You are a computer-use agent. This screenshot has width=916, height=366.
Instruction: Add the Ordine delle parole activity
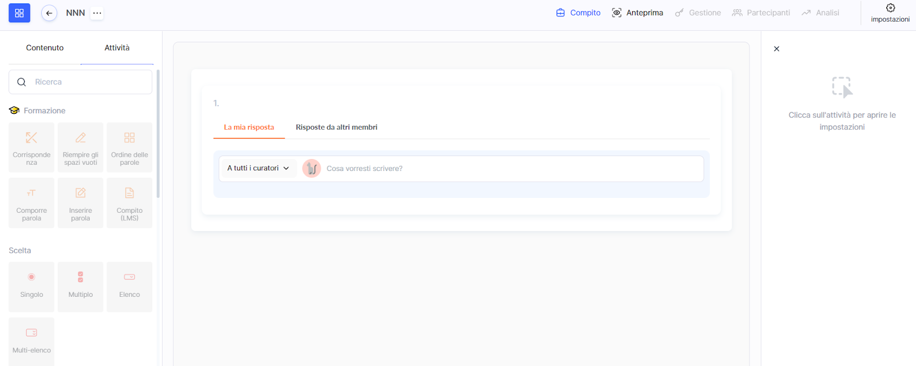coord(129,148)
